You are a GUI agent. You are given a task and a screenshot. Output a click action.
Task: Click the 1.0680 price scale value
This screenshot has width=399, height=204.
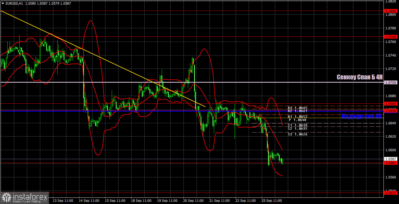(x=391, y=96)
